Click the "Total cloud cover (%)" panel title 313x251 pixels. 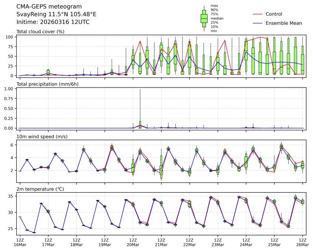[x=40, y=32]
